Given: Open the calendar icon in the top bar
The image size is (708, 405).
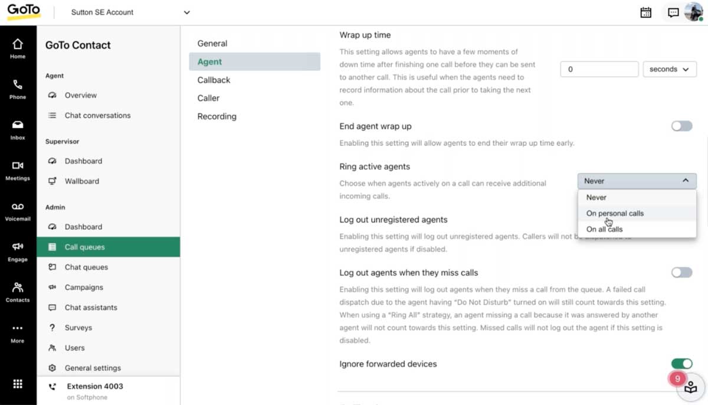Looking at the screenshot, I should (645, 12).
